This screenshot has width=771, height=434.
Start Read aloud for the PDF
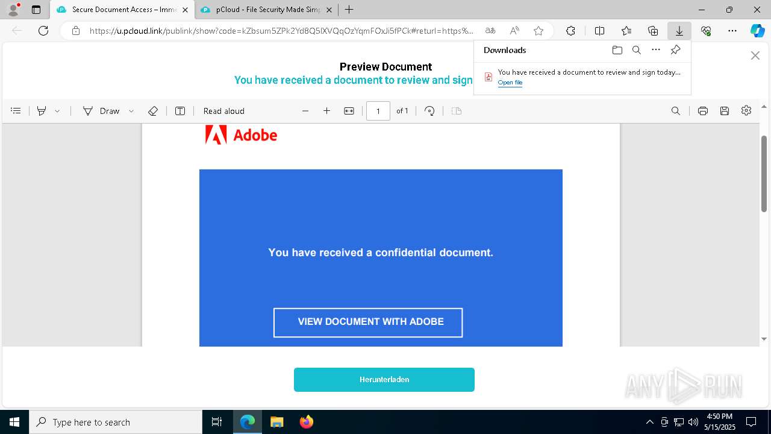pyautogui.click(x=224, y=111)
